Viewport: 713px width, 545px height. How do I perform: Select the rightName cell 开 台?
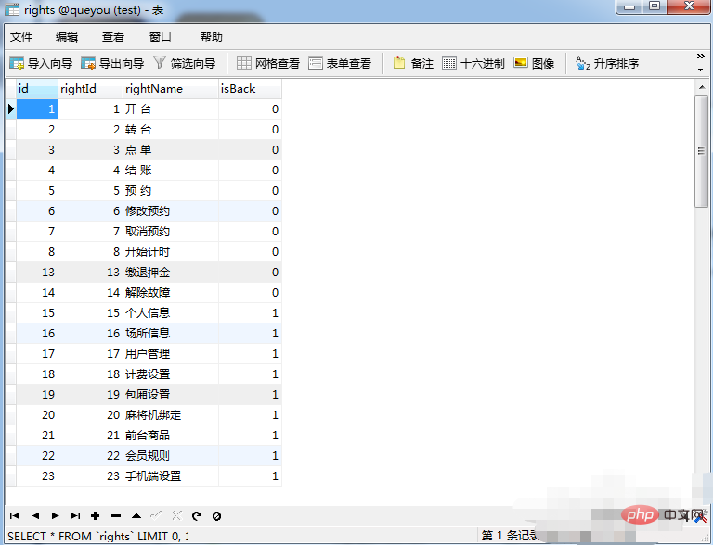[x=171, y=109]
